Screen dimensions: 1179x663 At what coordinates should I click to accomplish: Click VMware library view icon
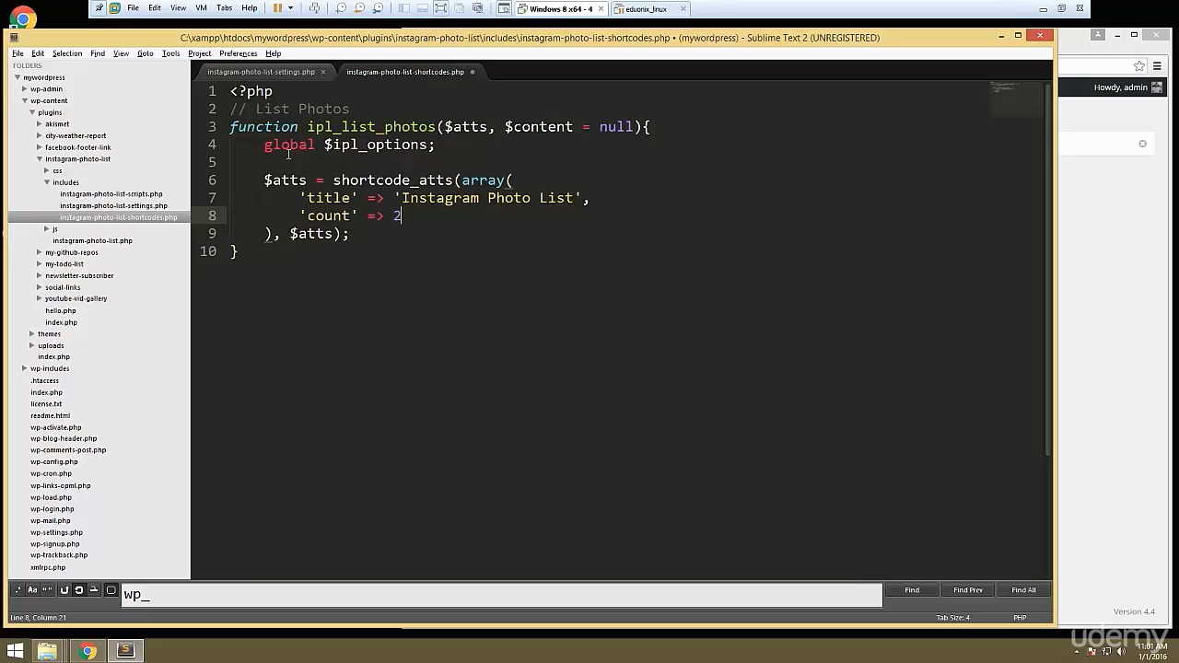[x=403, y=8]
